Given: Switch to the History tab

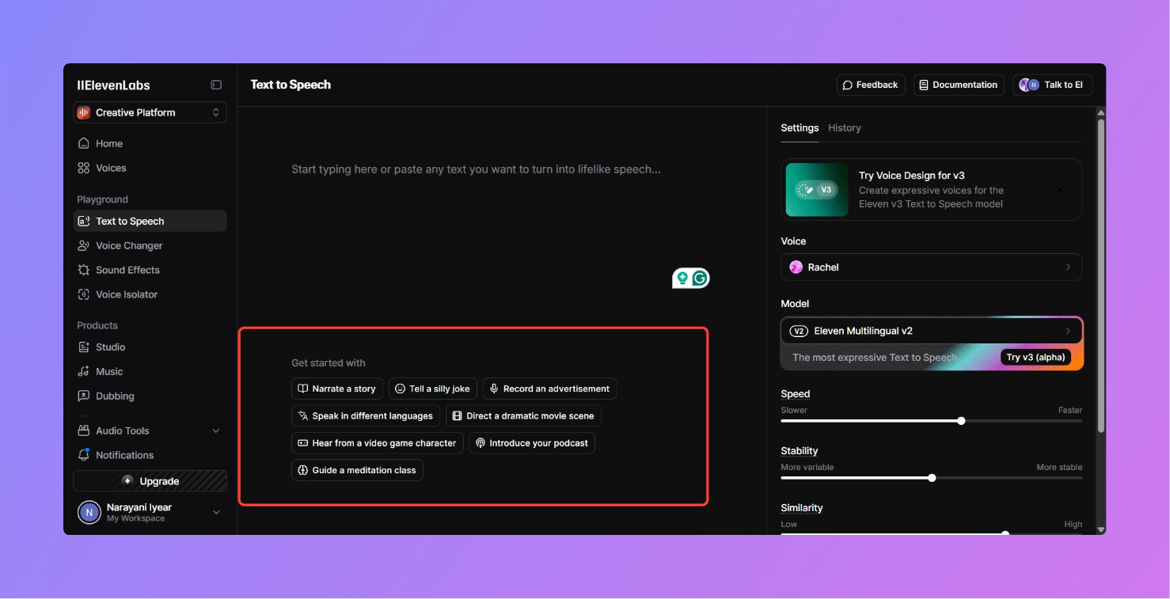Looking at the screenshot, I should [x=845, y=127].
